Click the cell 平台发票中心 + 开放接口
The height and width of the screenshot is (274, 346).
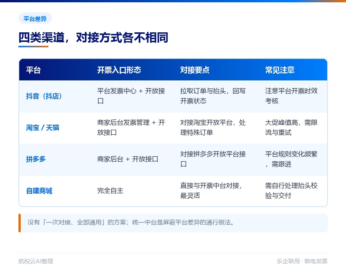click(131, 96)
